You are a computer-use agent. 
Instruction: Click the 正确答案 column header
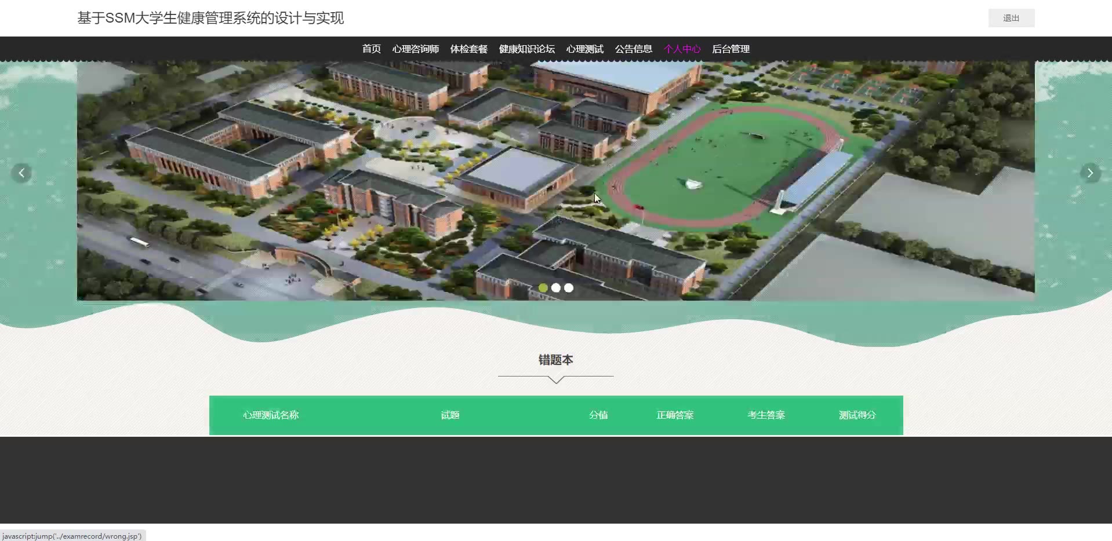pos(675,415)
